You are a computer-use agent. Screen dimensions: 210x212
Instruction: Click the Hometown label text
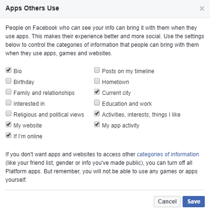pos(115,82)
